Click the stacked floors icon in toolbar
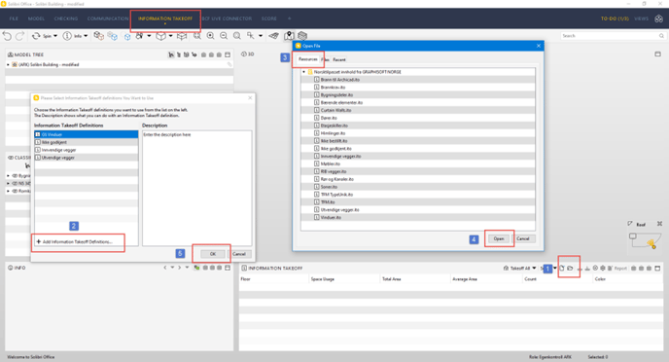Viewport: 669px width, 362px height. pos(302,36)
